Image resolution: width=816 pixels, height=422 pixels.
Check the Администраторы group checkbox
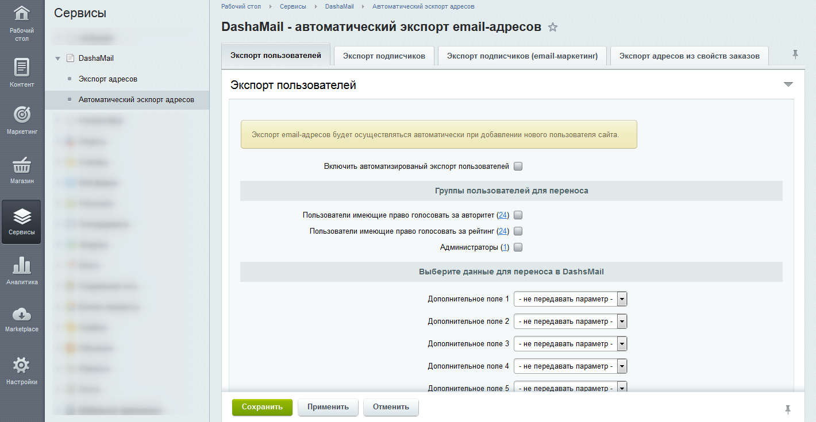pyautogui.click(x=518, y=247)
